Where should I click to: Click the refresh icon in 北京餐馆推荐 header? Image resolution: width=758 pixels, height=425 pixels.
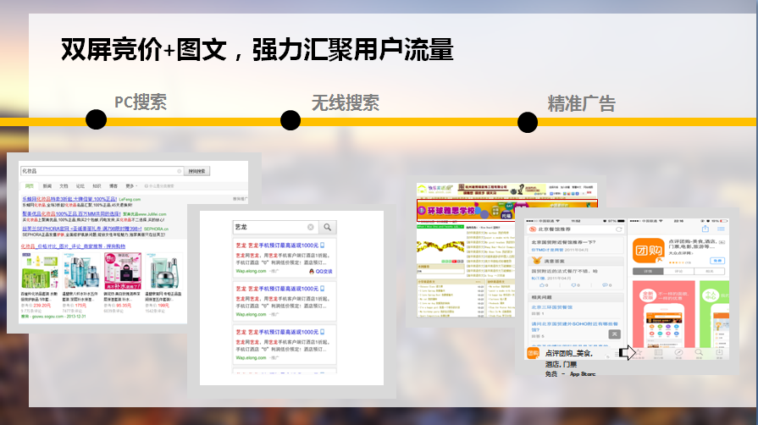[x=618, y=229]
